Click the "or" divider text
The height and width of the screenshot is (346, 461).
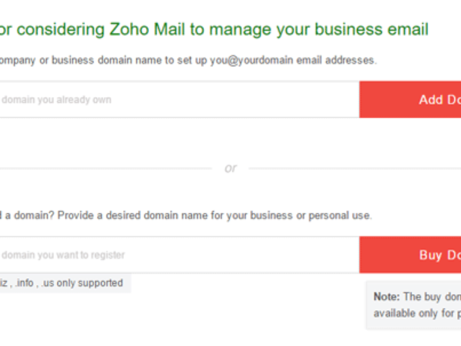[230, 168]
